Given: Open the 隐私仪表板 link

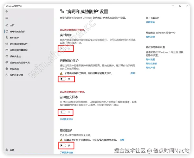Looking at the screenshot, I should (x=152, y=64).
